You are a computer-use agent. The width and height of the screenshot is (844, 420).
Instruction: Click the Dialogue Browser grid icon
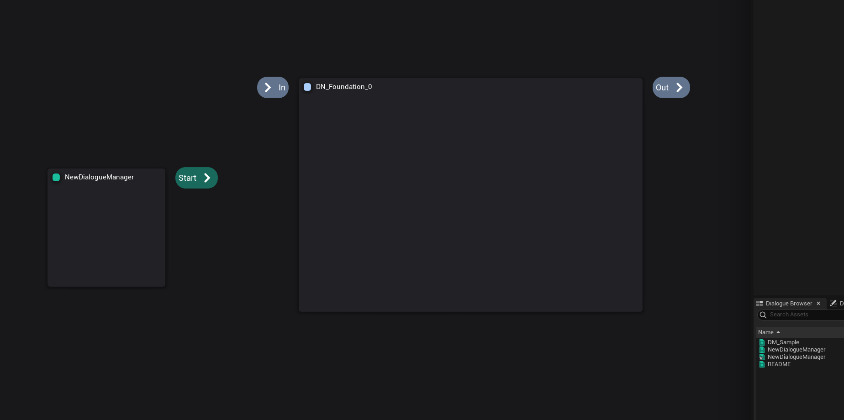760,303
